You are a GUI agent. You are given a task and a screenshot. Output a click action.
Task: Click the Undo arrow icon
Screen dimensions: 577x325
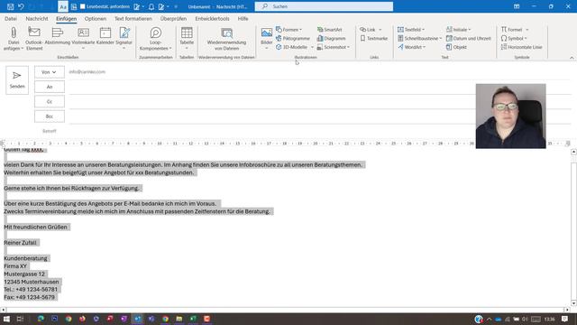coord(21,6)
